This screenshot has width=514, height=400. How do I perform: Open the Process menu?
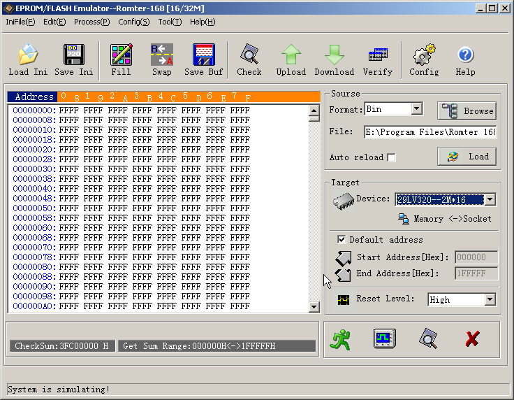pyautogui.click(x=91, y=22)
